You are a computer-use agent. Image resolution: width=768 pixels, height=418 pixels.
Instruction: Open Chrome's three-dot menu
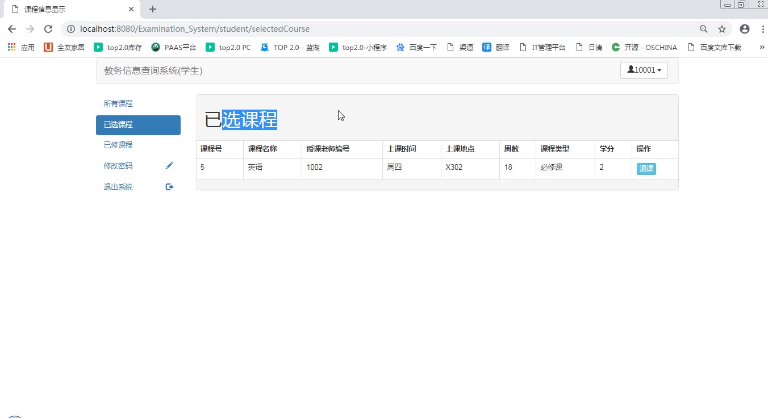762,29
